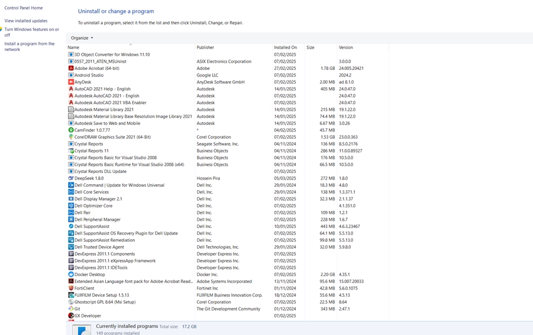Image resolution: width=533 pixels, height=335 pixels.
Task: Select Autodesk Material Library Base Resolution Image Library
Action: (x=133, y=116)
